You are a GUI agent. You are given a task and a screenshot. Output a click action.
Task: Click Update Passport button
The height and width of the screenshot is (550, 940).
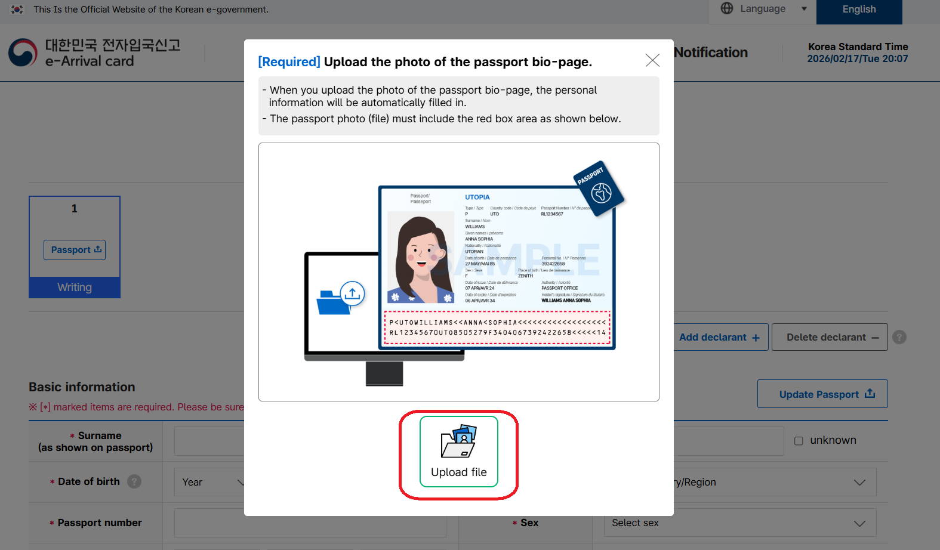[x=822, y=394]
